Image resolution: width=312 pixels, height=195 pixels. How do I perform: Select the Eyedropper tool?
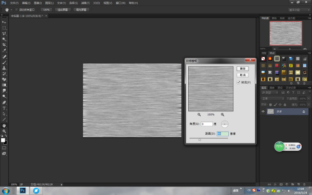point(4,50)
